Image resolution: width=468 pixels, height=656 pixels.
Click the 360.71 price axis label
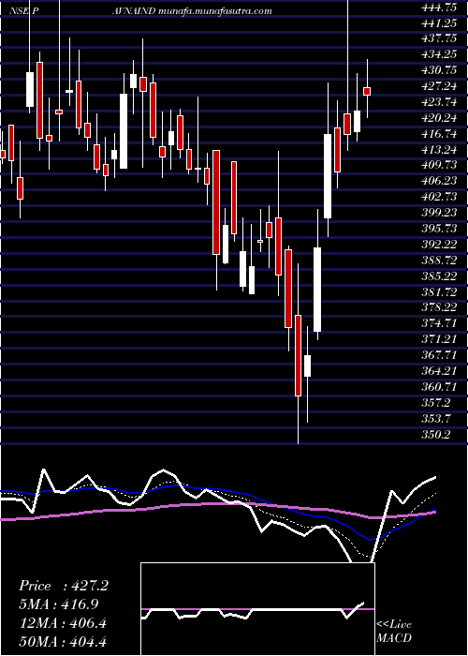click(440, 387)
